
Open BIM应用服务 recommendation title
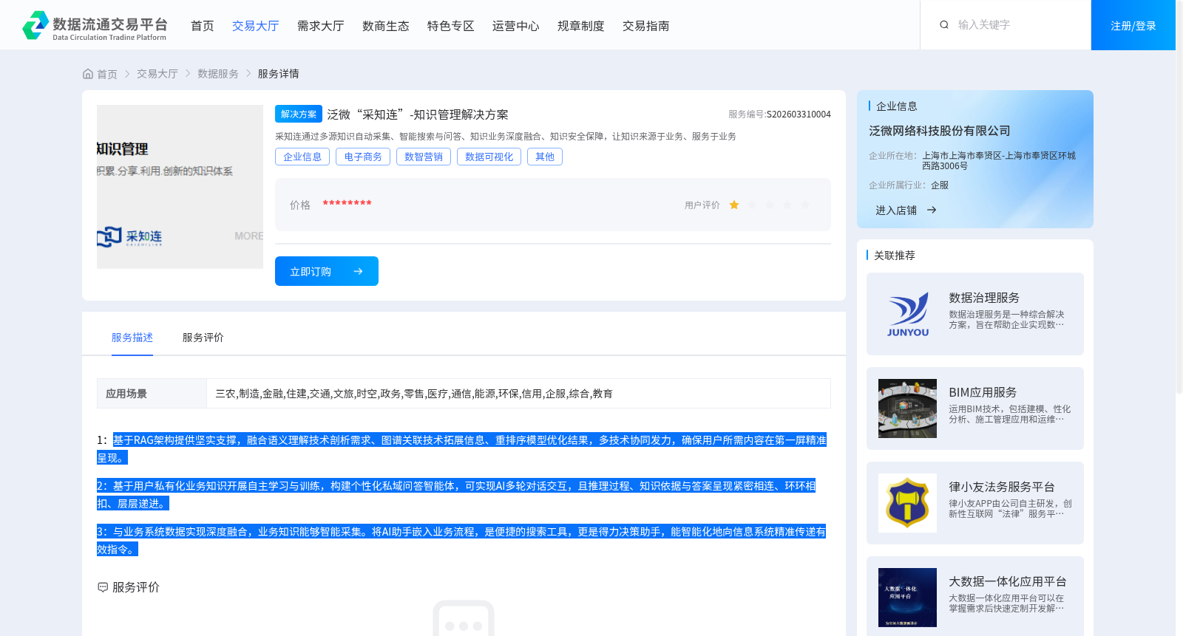[983, 392]
